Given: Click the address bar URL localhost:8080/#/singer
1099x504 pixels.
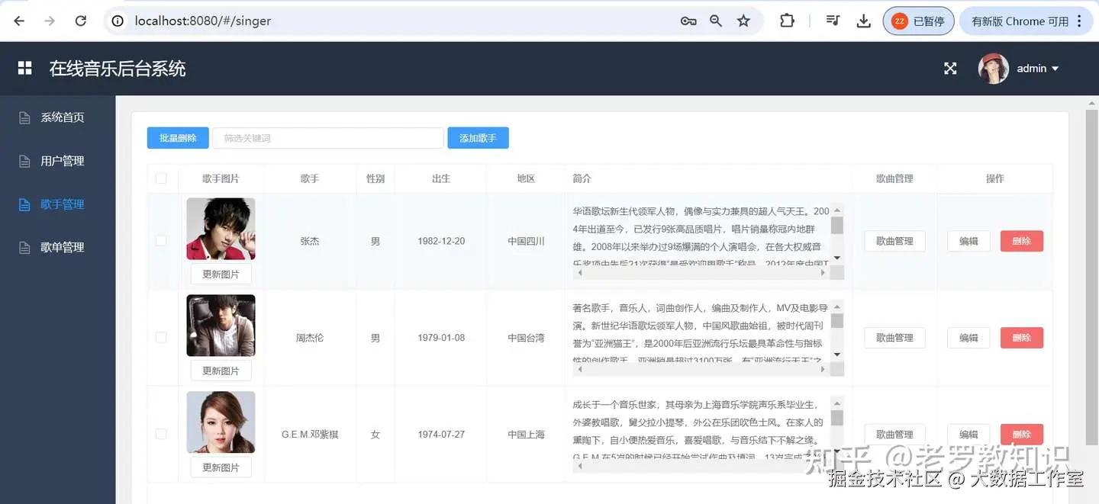Looking at the screenshot, I should click(203, 21).
